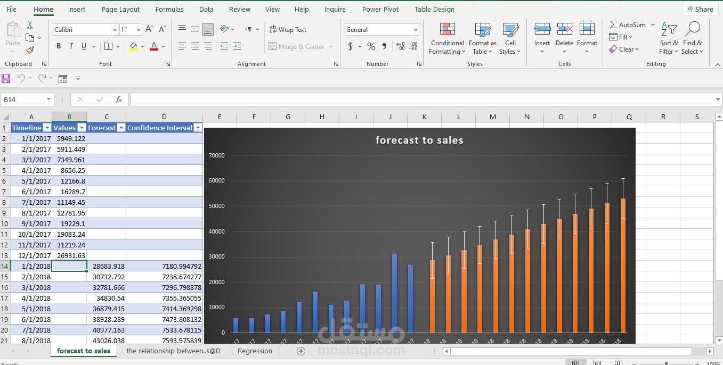Screen dimensions: 723x365
Task: Apply Accounting dollar number format
Action: [351, 46]
